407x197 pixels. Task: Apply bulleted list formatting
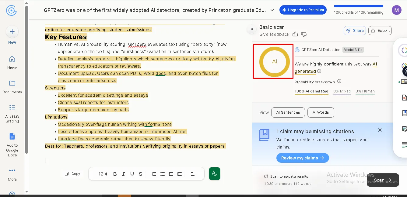[x=163, y=174]
